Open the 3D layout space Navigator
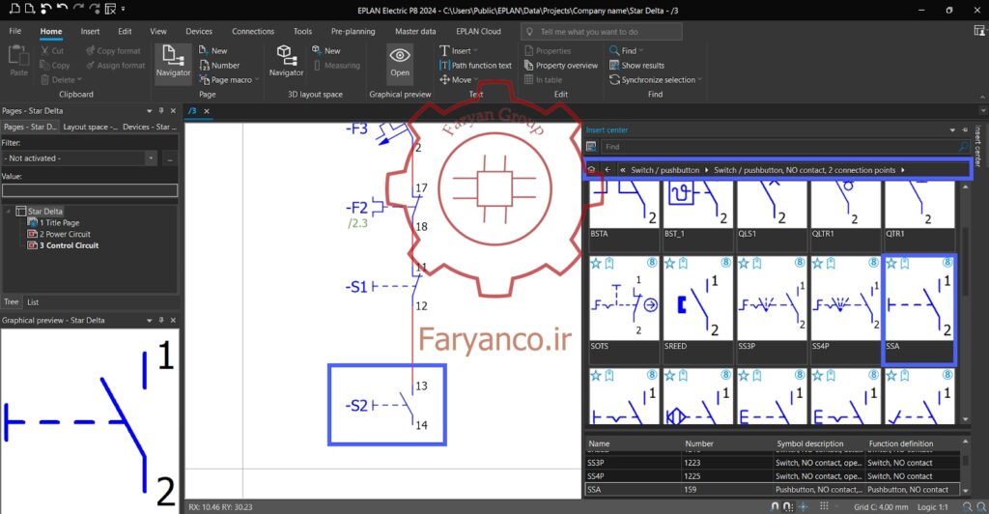This screenshot has height=514, width=989. pyautogui.click(x=286, y=62)
